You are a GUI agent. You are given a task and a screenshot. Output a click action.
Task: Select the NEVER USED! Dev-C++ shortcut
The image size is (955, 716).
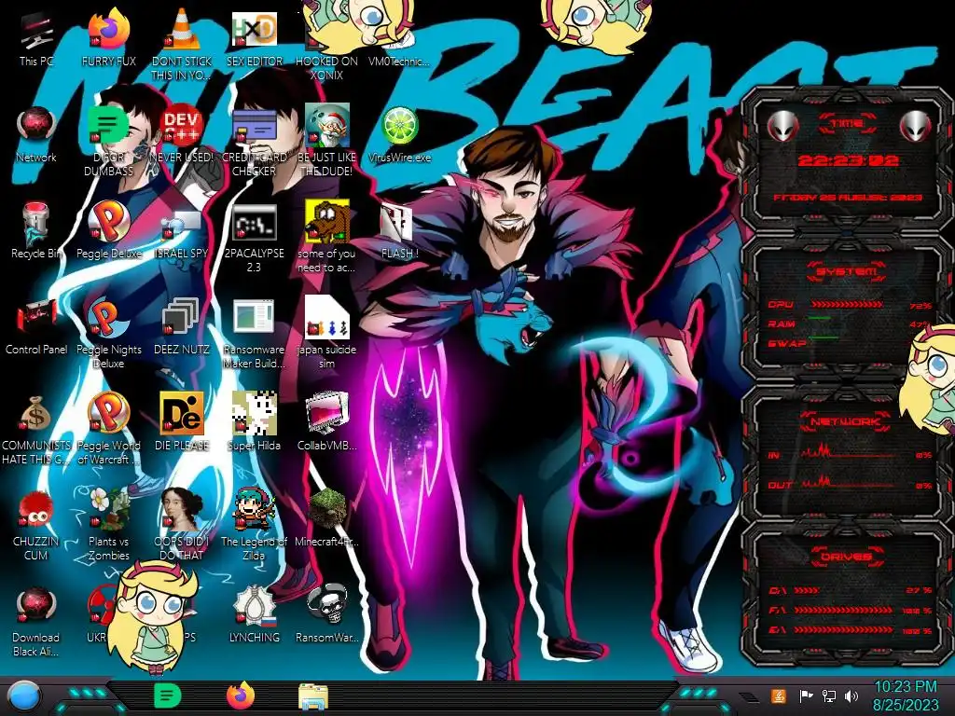[182, 135]
